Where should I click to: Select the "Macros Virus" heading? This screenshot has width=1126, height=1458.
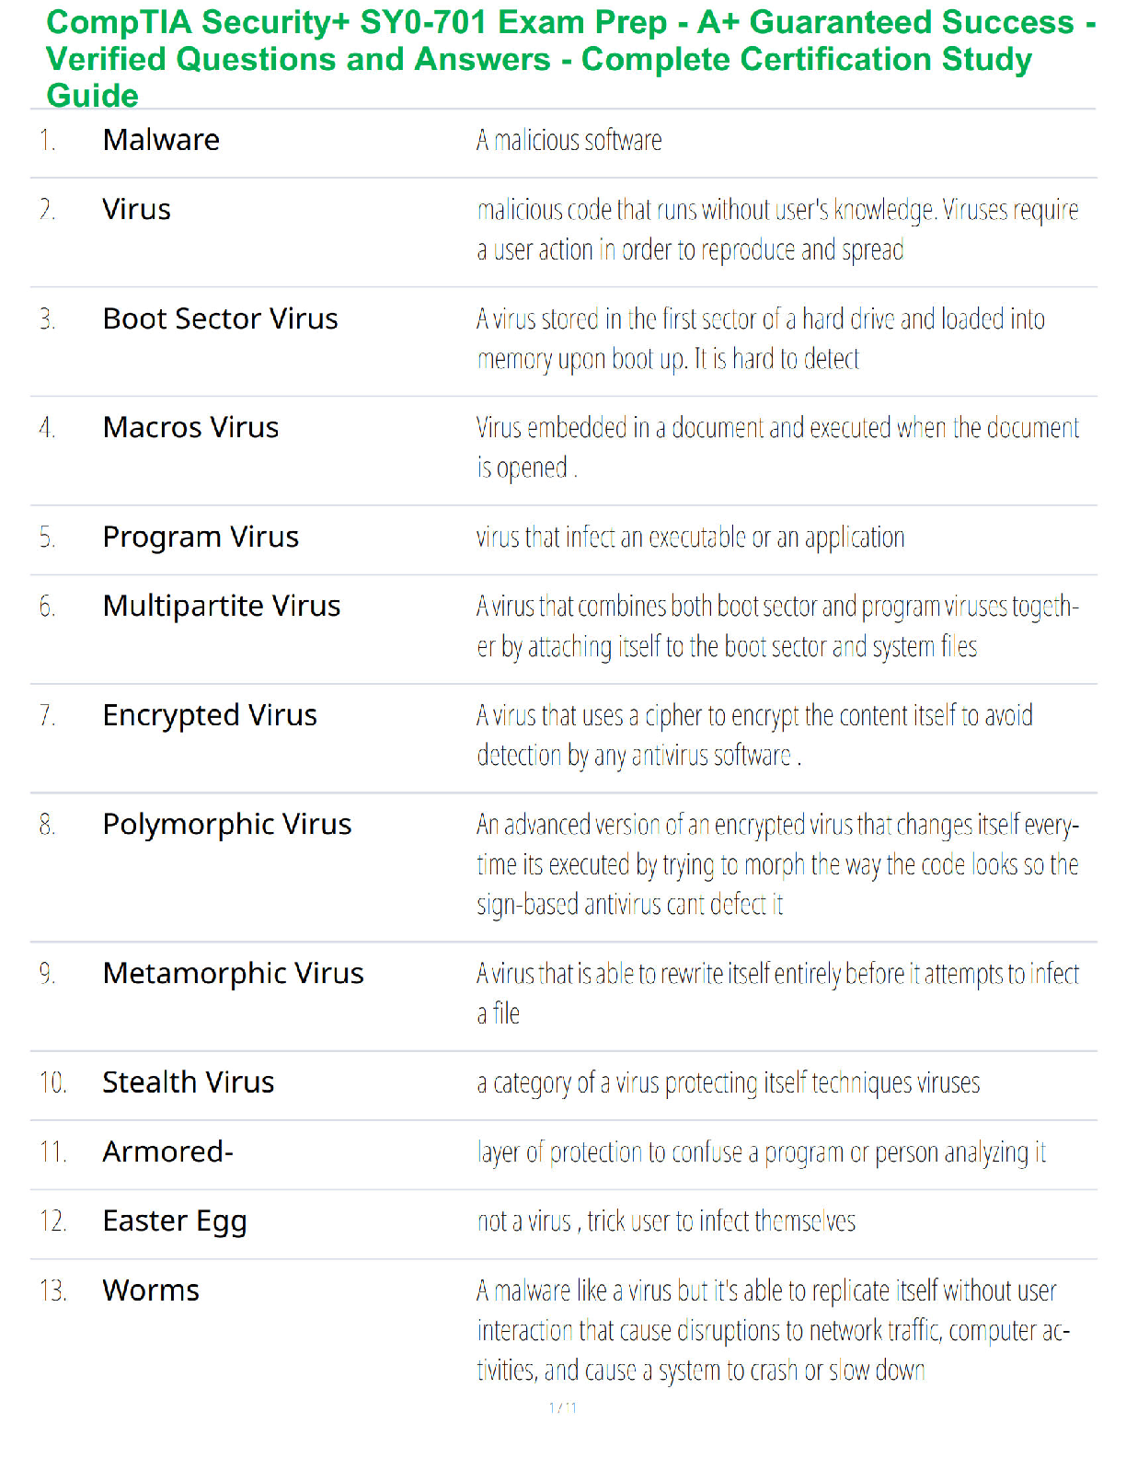pos(190,428)
